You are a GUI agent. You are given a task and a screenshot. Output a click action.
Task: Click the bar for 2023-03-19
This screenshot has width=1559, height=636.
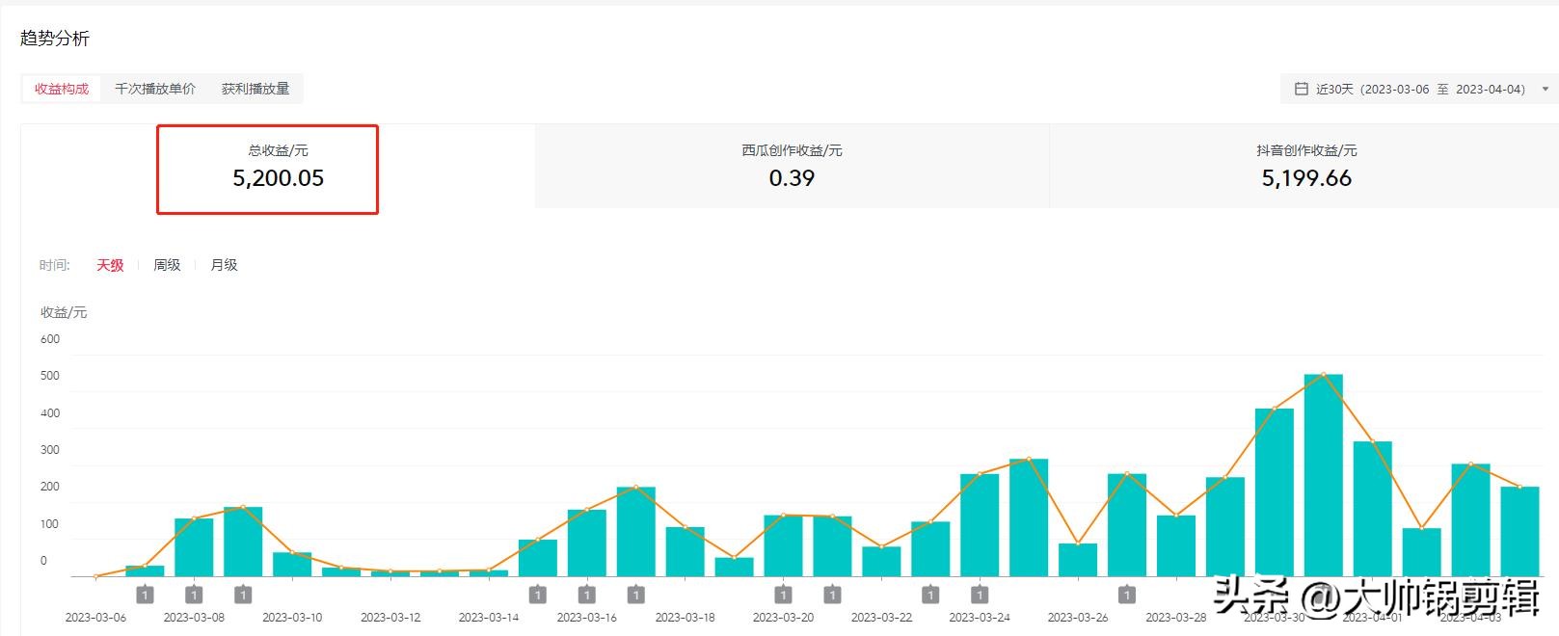[735, 567]
